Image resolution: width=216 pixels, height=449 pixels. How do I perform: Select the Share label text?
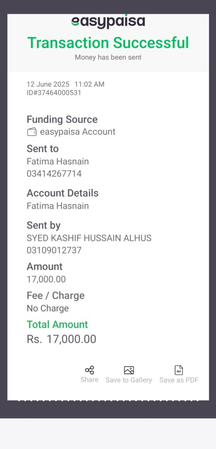(89, 380)
